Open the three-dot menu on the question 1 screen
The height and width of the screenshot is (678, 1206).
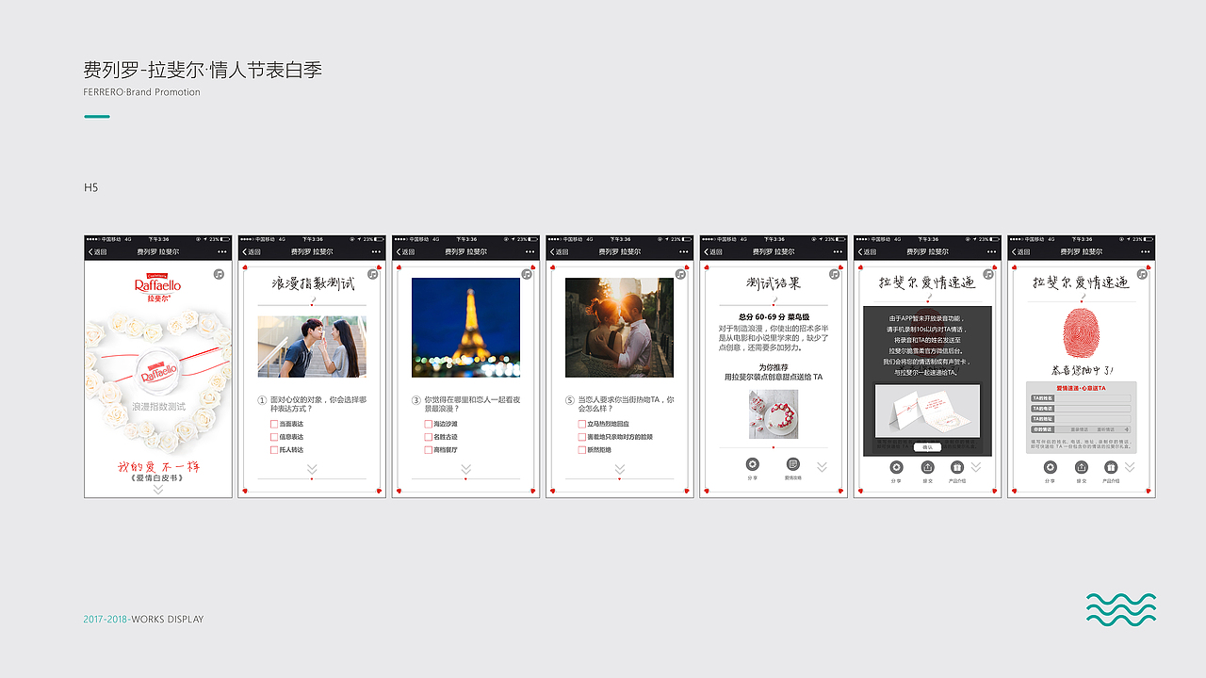pos(376,252)
